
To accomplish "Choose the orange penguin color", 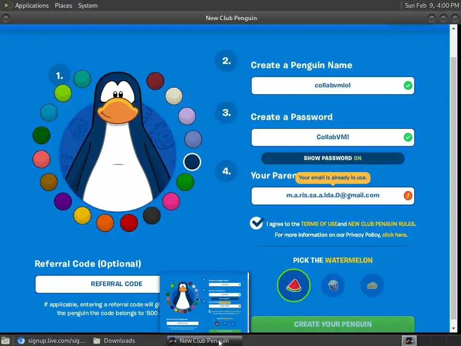I will tap(105, 223).
